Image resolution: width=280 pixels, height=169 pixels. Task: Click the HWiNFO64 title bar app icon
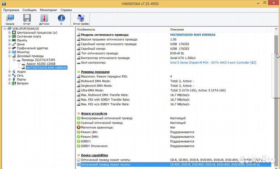(x=4, y=3)
